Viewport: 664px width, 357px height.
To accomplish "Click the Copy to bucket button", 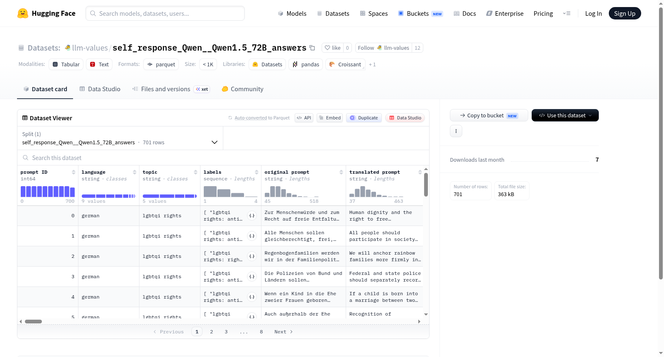I will (x=489, y=115).
